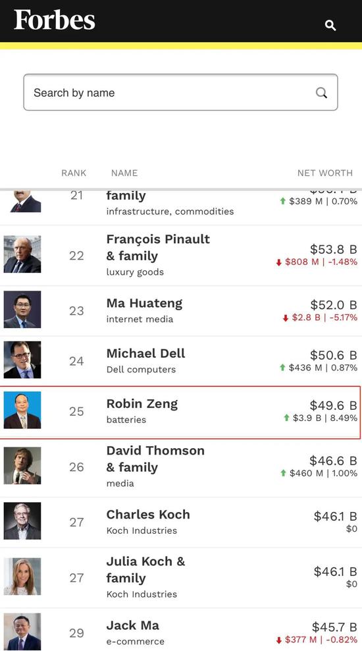Open Julia Koch & family profile

(x=145, y=569)
